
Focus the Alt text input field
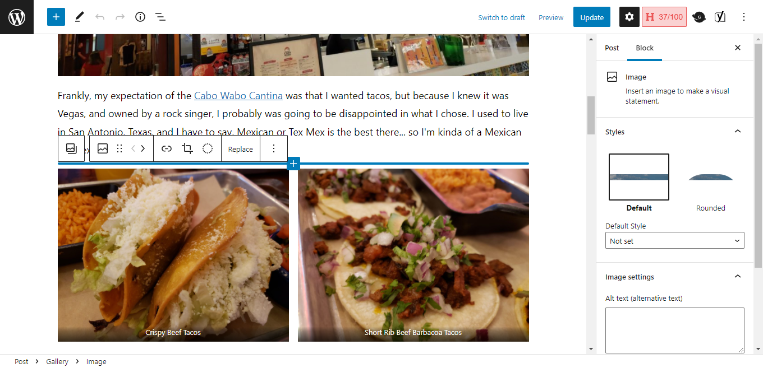coord(675,330)
